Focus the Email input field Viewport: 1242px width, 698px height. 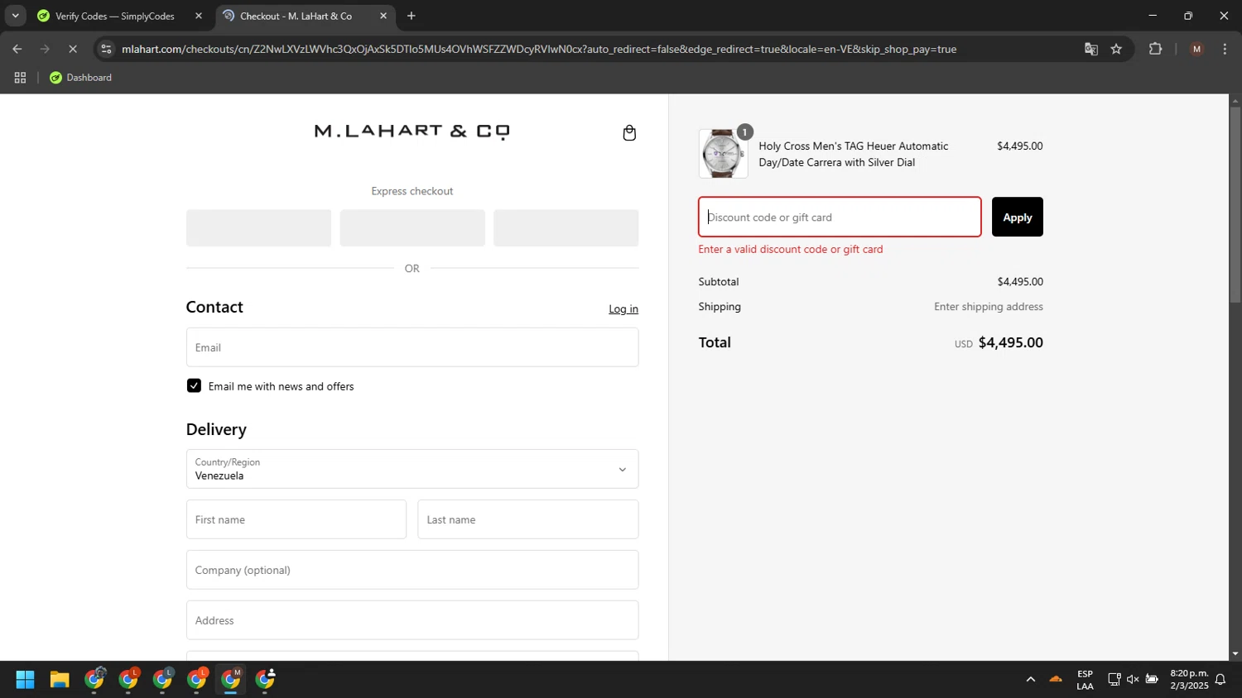[412, 347]
